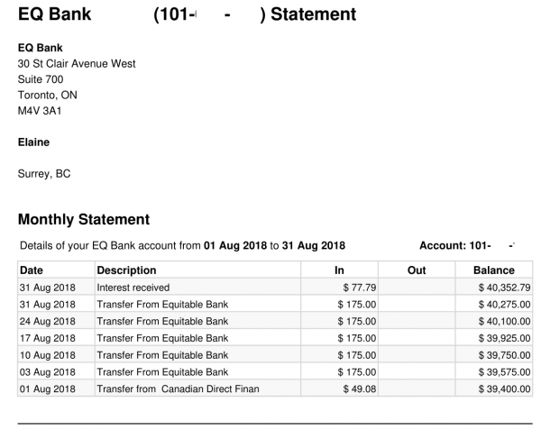Screen dimensions: 541x430
Task: Select the Interest received description cell
Action: point(135,288)
